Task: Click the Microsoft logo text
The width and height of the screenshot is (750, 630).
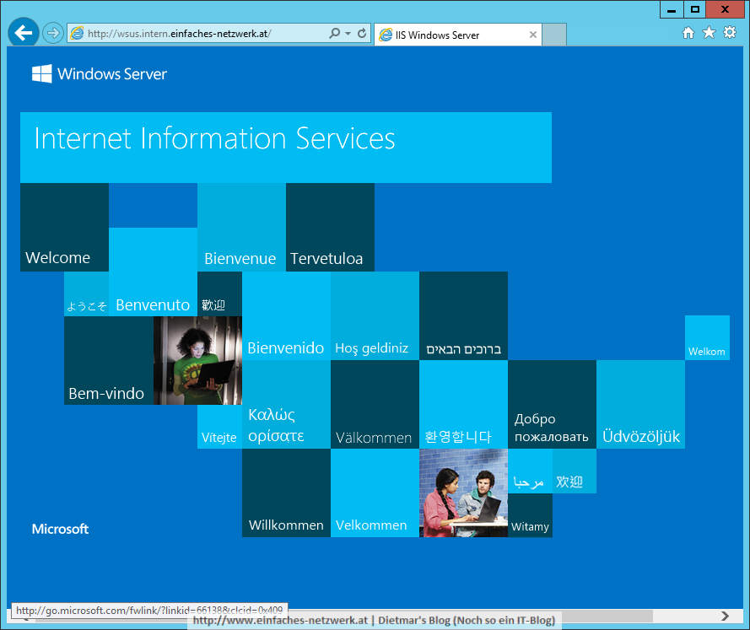Action: 60,529
